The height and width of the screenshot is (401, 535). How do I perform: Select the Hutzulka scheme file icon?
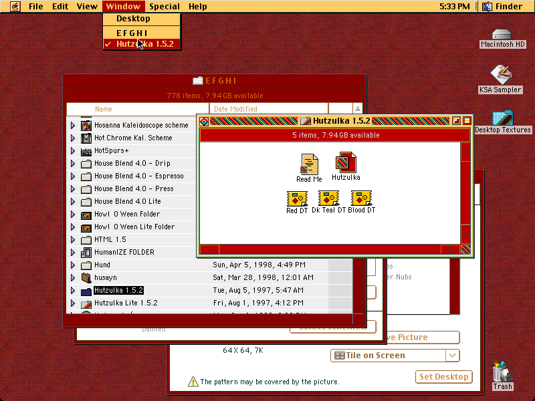346,162
